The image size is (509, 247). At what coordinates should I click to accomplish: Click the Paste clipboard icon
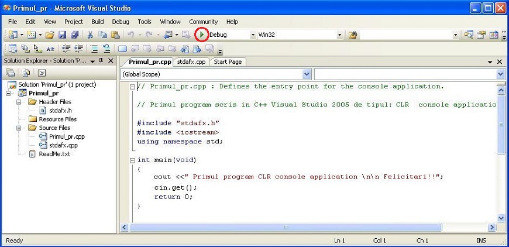[114, 35]
